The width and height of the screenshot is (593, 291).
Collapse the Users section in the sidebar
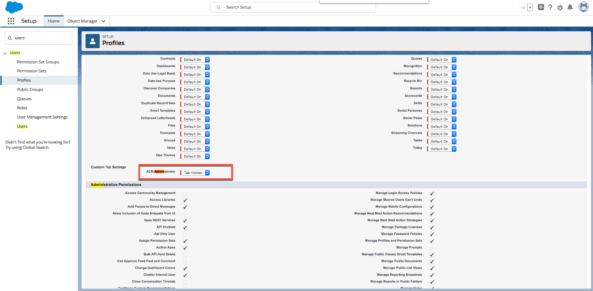click(5, 53)
